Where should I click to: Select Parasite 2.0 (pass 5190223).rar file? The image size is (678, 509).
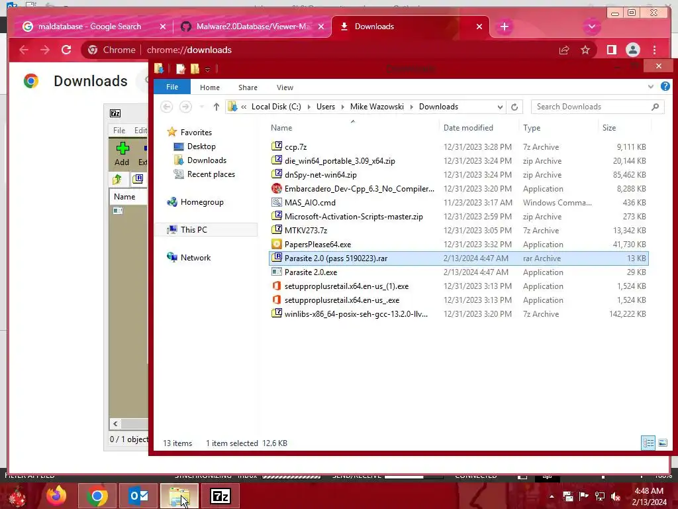tap(458, 258)
